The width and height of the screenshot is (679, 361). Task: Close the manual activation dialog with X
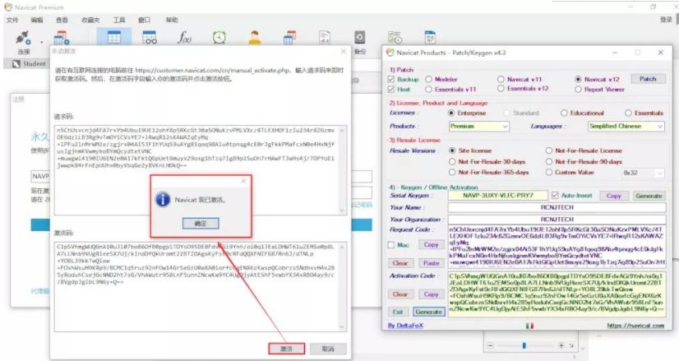[344, 51]
